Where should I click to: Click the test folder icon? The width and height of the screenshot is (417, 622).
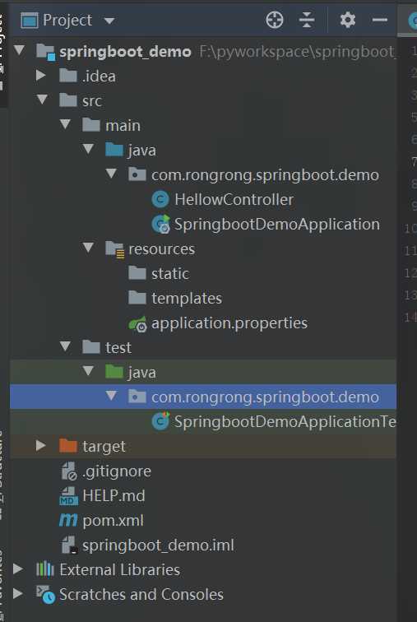click(91, 347)
